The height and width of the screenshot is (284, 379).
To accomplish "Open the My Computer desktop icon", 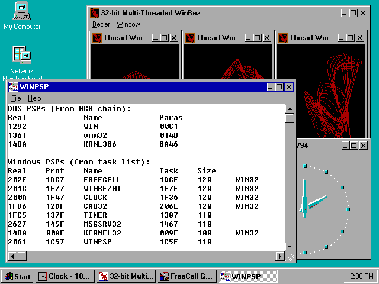I will pyautogui.click(x=21, y=12).
